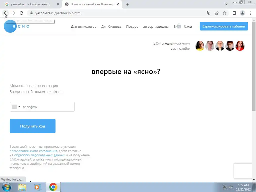Image resolution: width=256 pixels, height=192 pixels.
Task: Close the yasno-life.ru Google Search tab
Action: pos(58,4)
